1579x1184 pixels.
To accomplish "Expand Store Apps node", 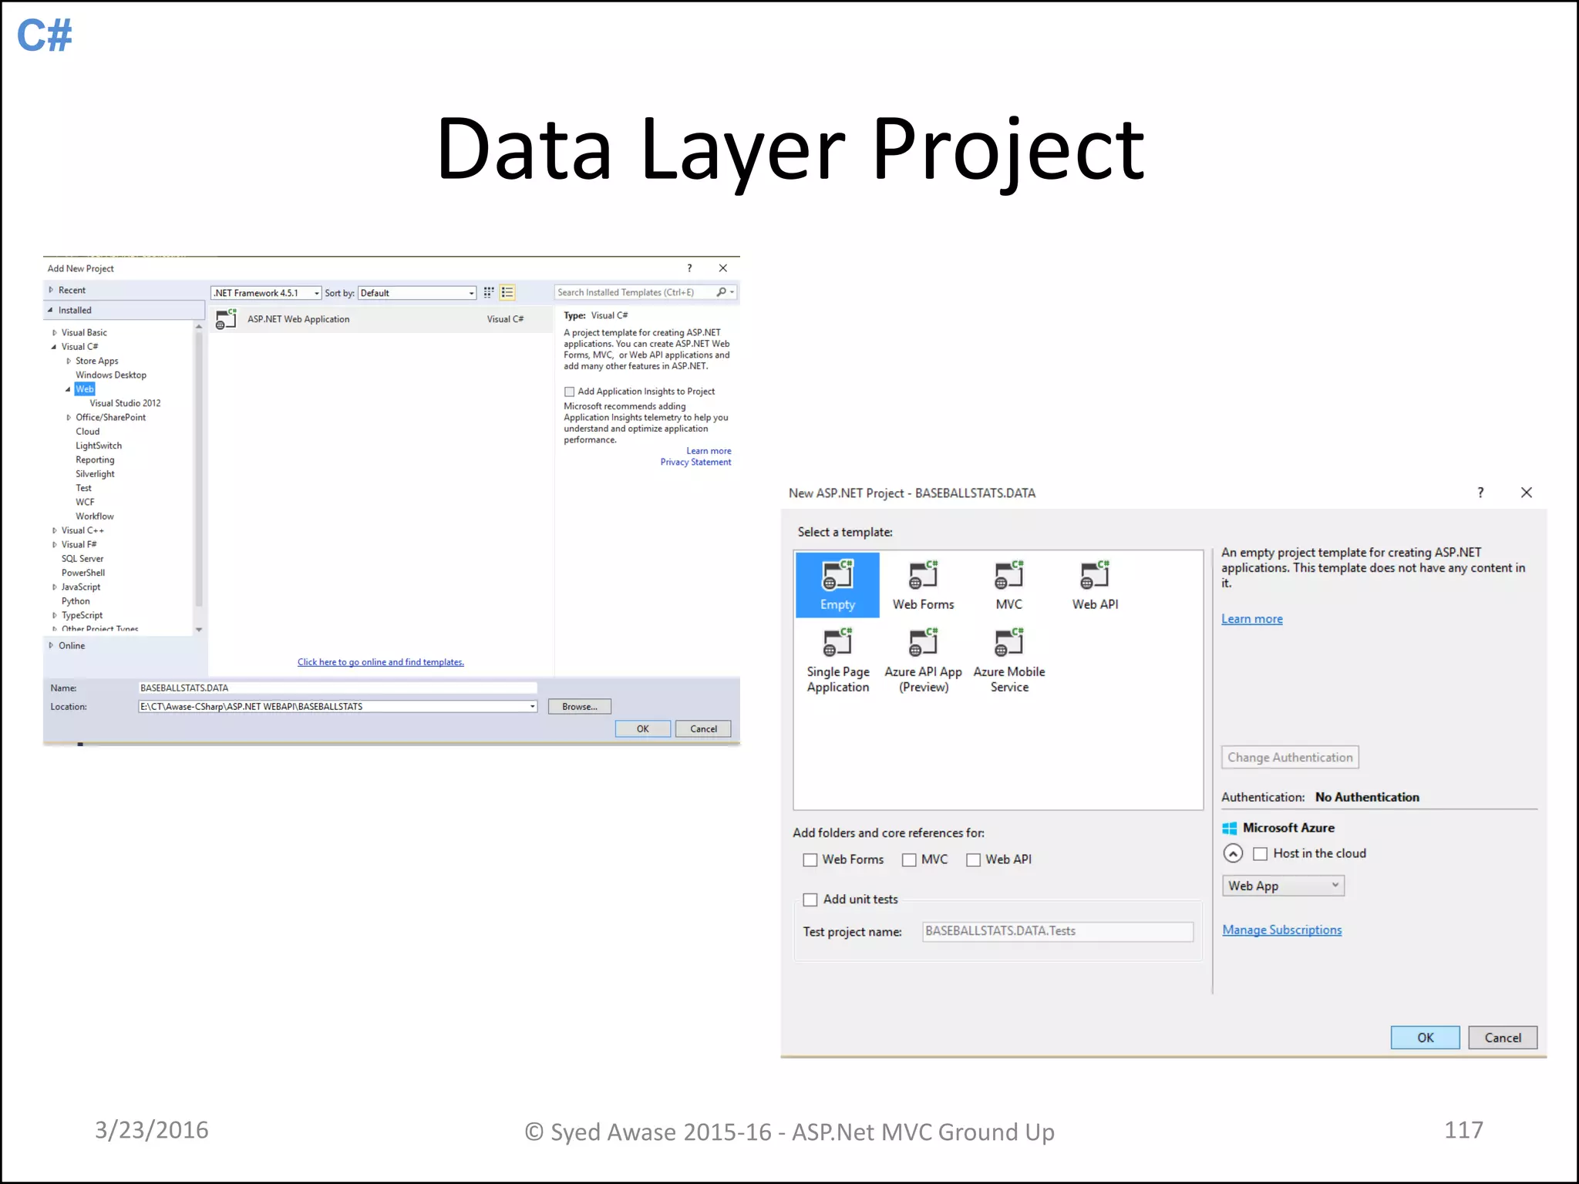I will point(69,361).
